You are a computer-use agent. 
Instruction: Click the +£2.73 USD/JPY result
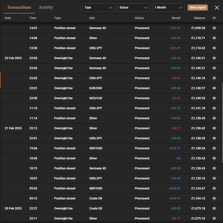pos(176,108)
